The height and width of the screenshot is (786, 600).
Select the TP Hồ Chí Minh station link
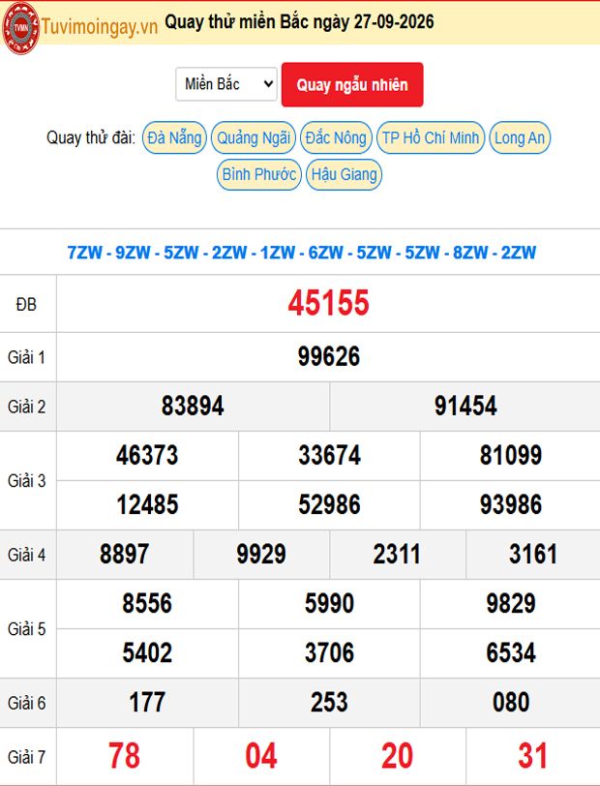(431, 137)
